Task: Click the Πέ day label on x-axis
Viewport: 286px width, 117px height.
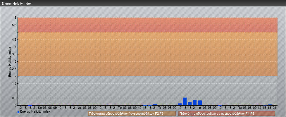Action: click(200, 108)
